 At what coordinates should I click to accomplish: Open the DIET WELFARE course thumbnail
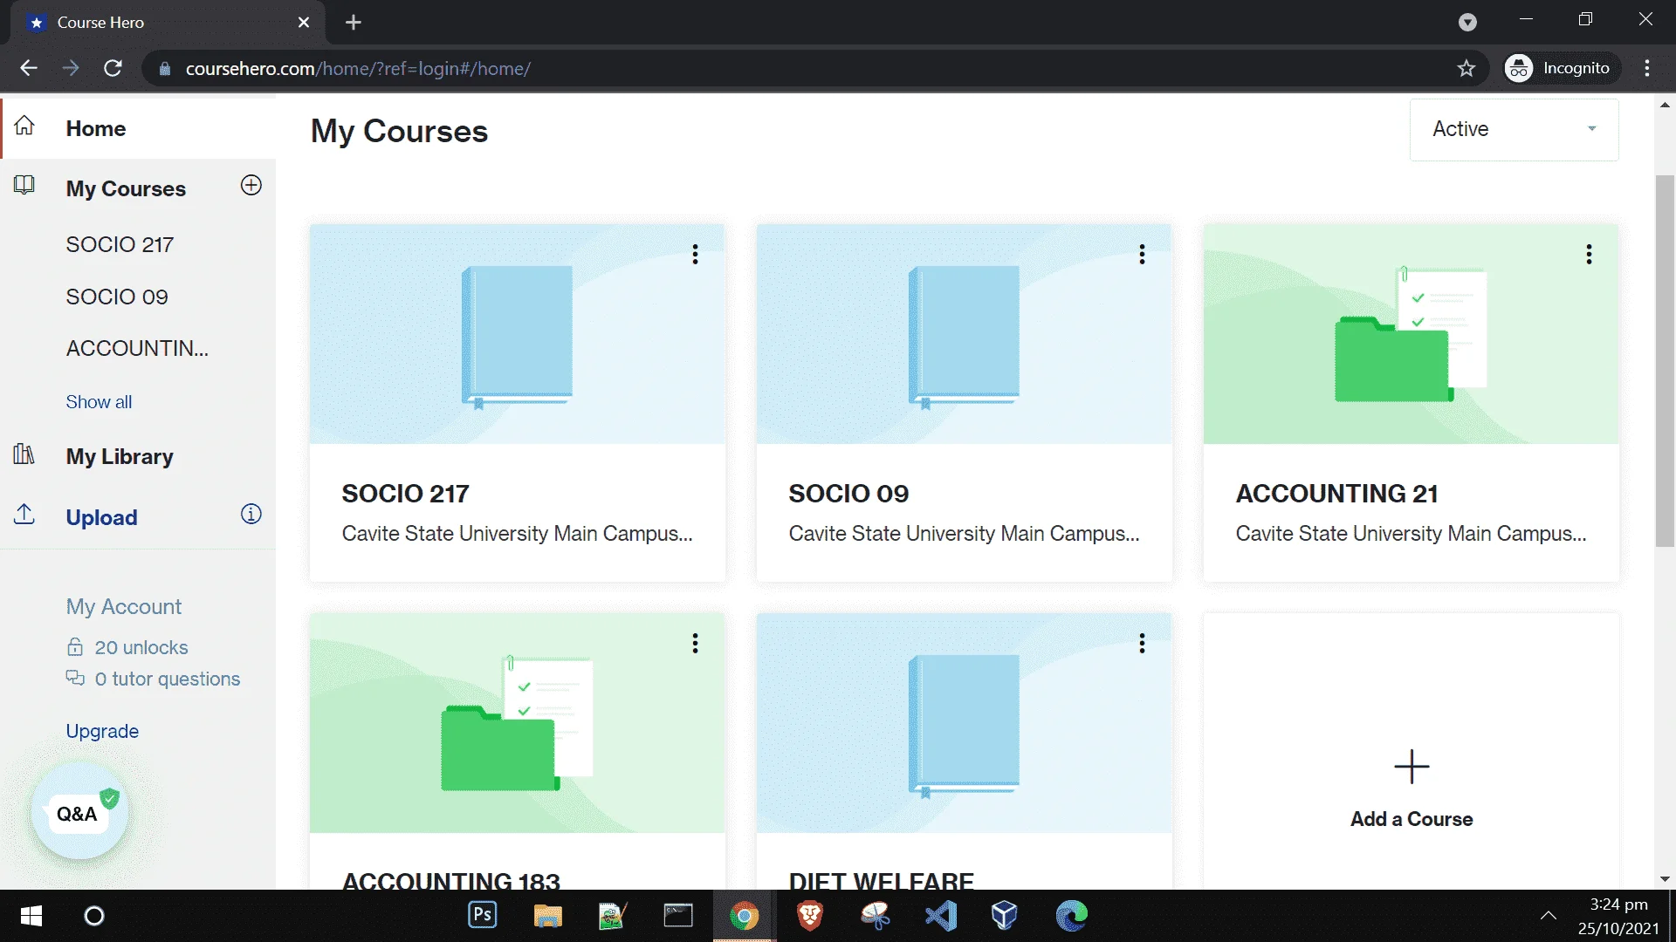[965, 723]
